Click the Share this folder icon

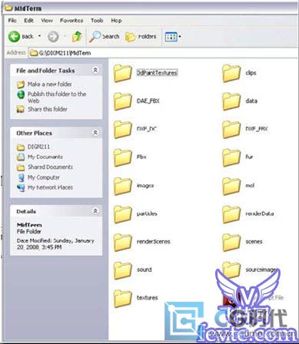[x=21, y=109]
